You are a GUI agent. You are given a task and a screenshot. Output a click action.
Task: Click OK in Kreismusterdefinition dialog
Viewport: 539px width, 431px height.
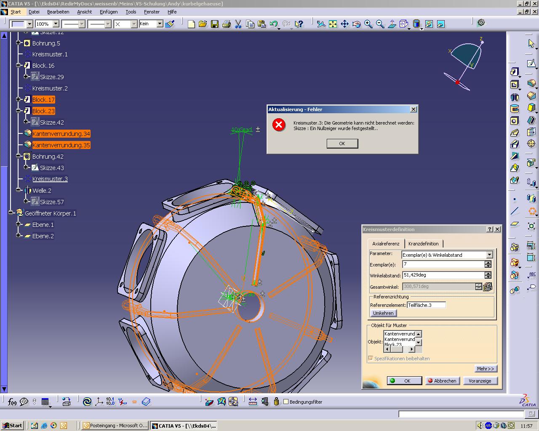pos(404,380)
